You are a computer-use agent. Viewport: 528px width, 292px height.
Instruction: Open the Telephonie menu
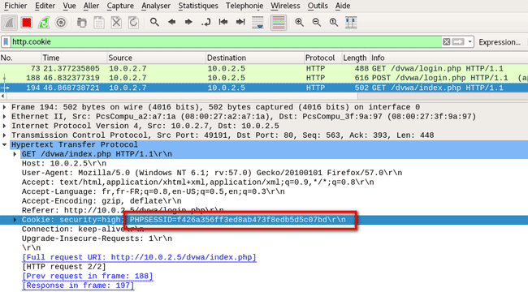click(245, 6)
